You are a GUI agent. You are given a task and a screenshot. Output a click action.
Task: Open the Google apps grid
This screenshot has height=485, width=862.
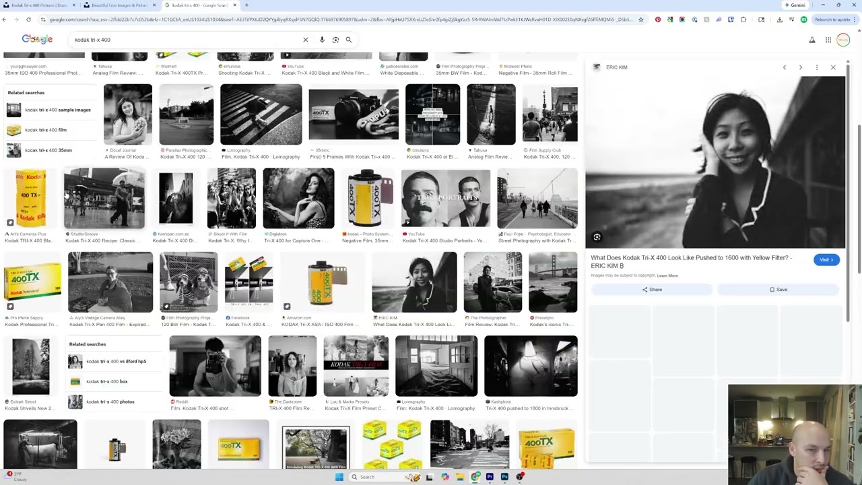[x=828, y=40]
